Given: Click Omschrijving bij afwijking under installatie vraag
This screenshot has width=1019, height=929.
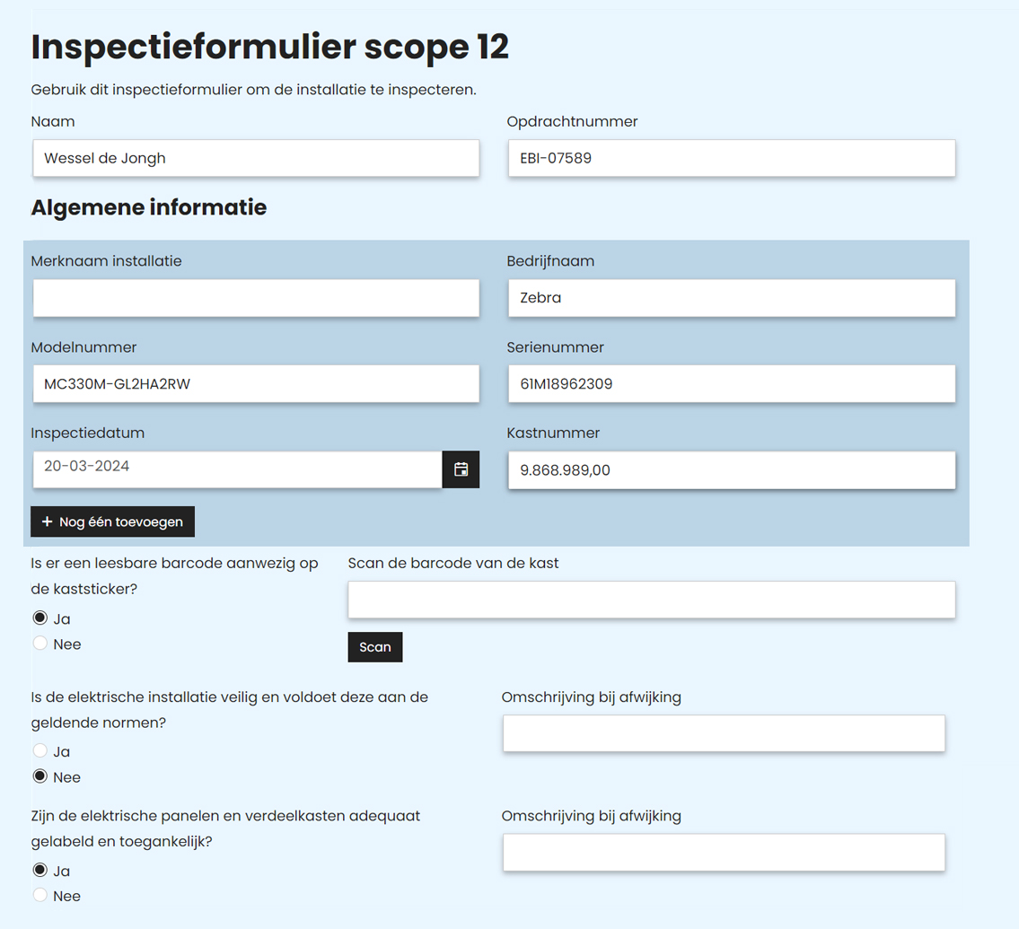Looking at the screenshot, I should click(x=724, y=733).
